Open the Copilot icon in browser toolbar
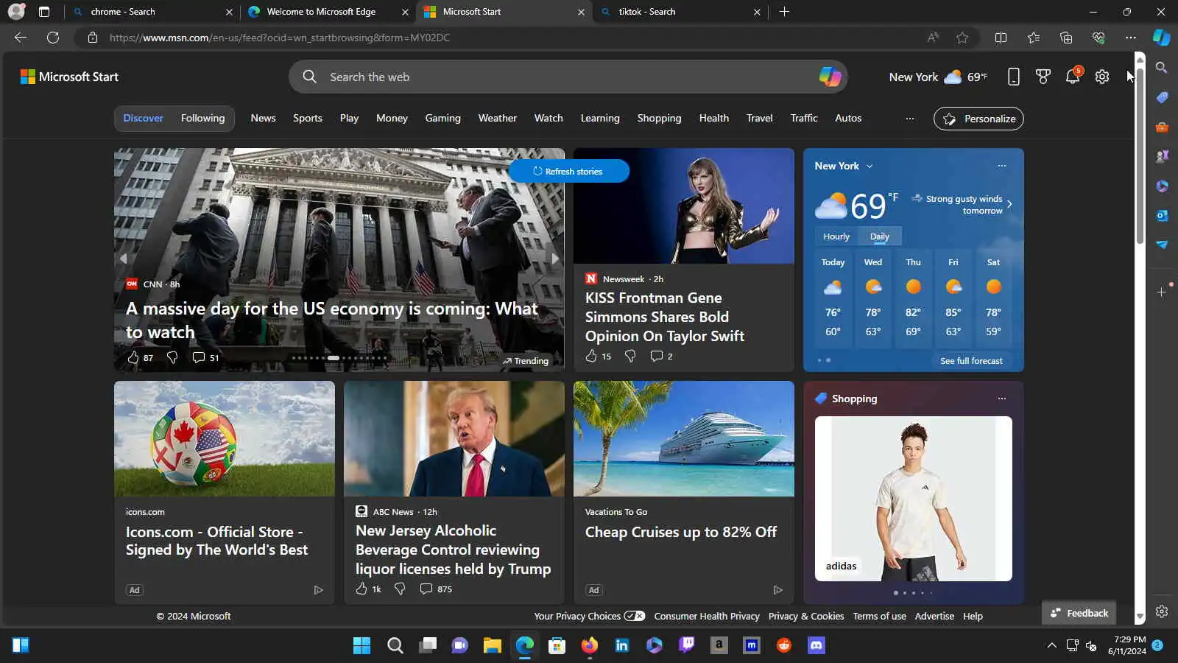 pyautogui.click(x=1161, y=38)
